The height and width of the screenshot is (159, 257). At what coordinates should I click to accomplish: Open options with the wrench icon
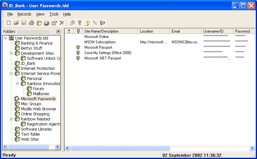pyautogui.click(x=72, y=23)
